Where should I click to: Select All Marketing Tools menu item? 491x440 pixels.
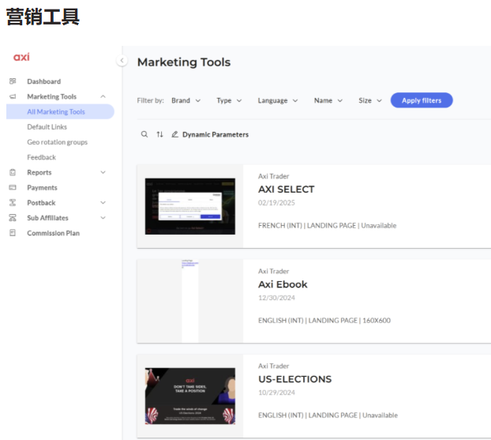click(56, 112)
